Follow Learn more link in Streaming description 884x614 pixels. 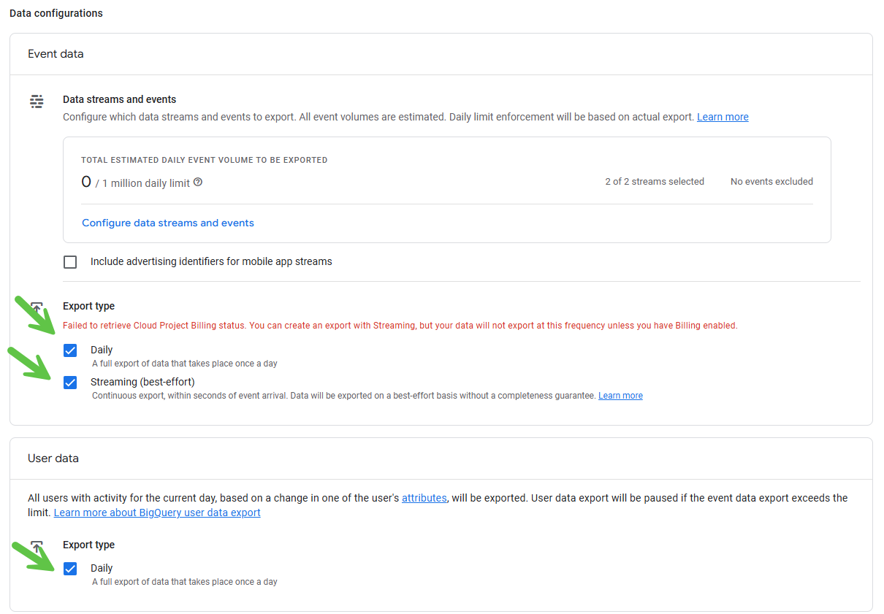pyautogui.click(x=620, y=396)
